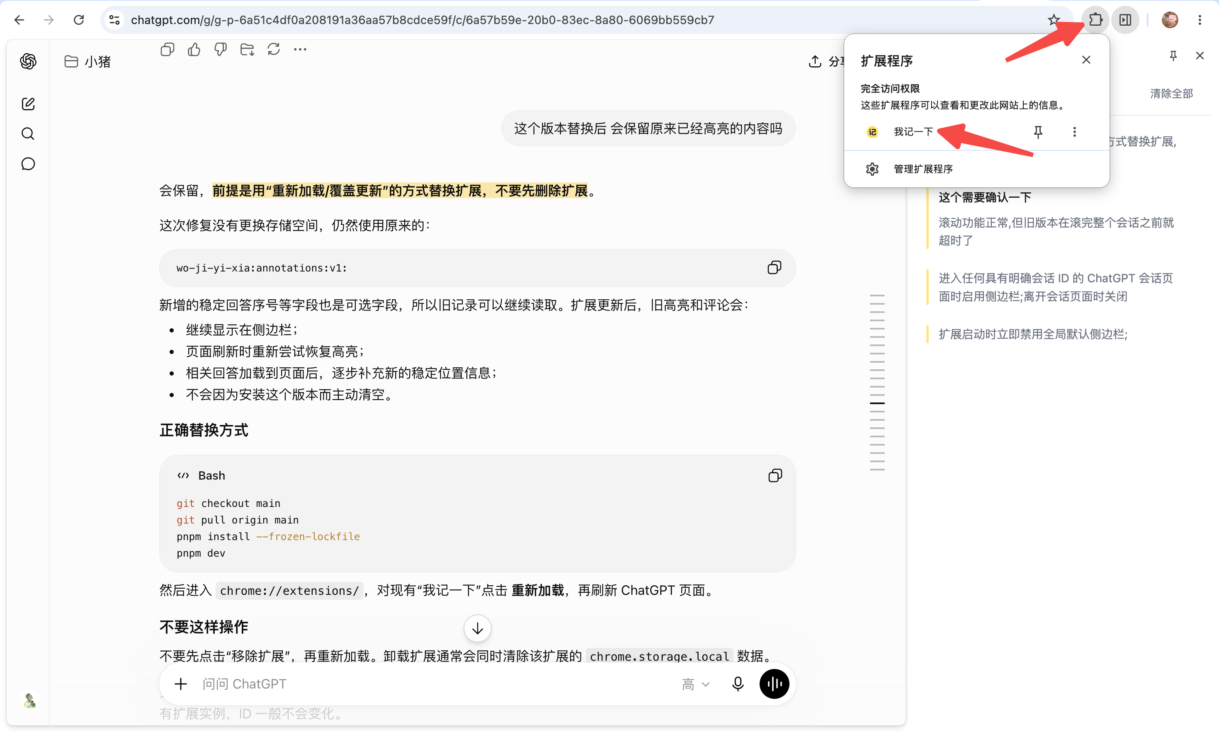This screenshot has width=1219, height=732.
Task: Open search chats icon in sidebar
Action: (x=28, y=133)
